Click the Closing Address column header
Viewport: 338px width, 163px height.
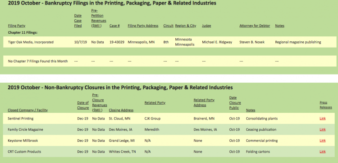tap(121, 110)
